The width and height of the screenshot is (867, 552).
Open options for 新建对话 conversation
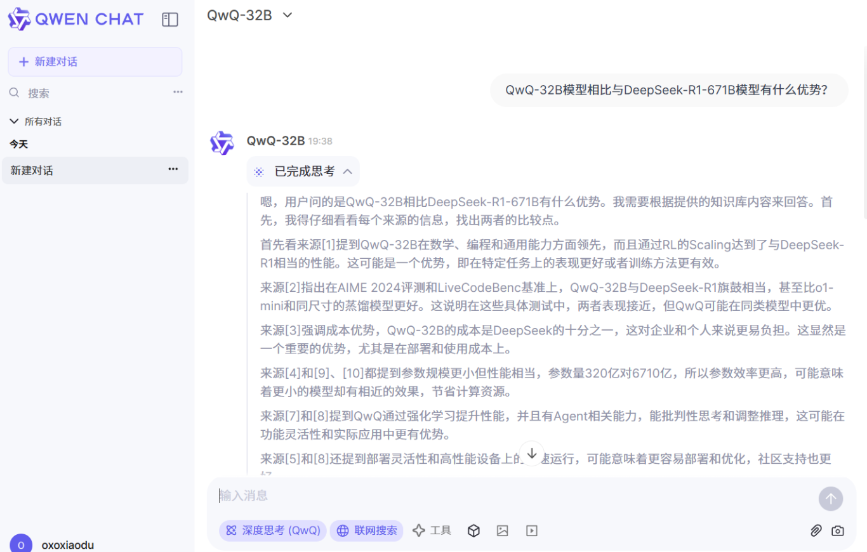pos(173,169)
